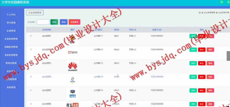Click the 公司简介 column header
The image size is (230, 107).
[x=98, y=30]
